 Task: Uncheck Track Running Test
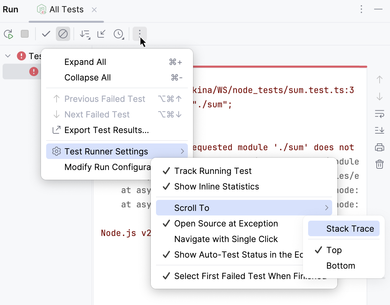(213, 171)
